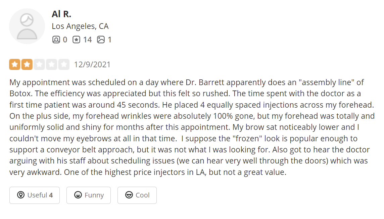The height and width of the screenshot is (219, 384).
Task: Click Al R.'s profile avatar placeholder
Action: 27,26
